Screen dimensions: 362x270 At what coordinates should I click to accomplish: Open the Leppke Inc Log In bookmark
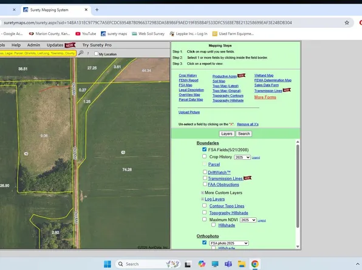(188, 34)
